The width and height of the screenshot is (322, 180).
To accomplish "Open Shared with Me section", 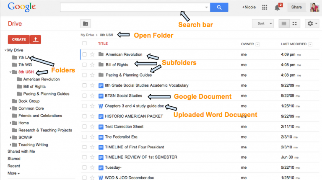I will point(21,151).
